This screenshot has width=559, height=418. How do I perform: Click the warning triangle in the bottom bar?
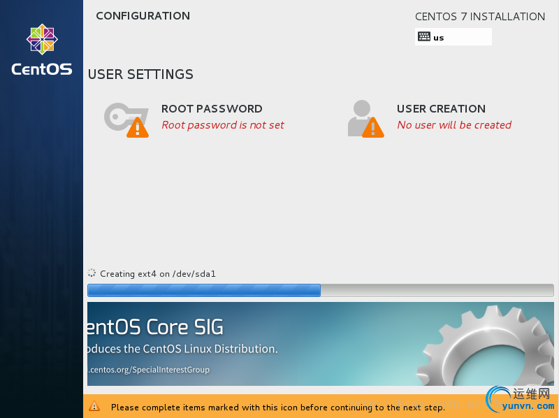tap(95, 407)
